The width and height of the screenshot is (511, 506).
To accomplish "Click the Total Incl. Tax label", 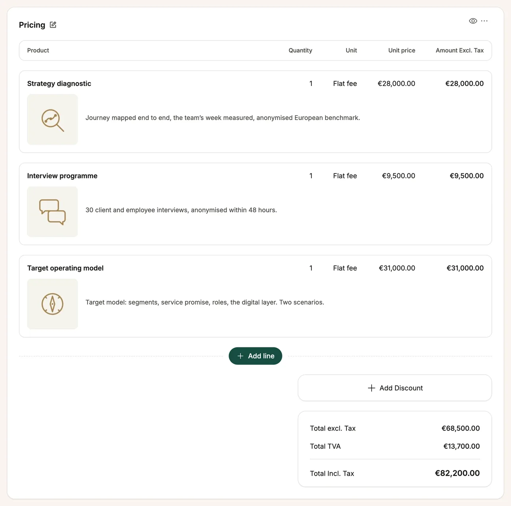I will point(332,474).
